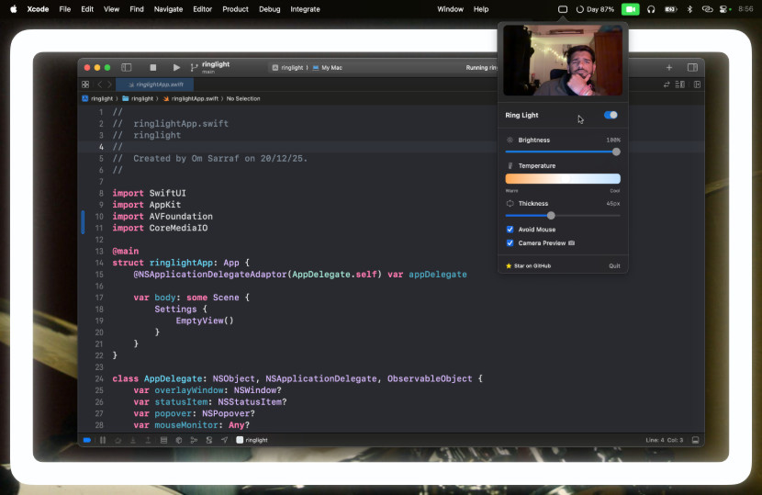Click the webcam preview thumbnail
Viewport: 762px width, 495px height.
click(x=563, y=61)
